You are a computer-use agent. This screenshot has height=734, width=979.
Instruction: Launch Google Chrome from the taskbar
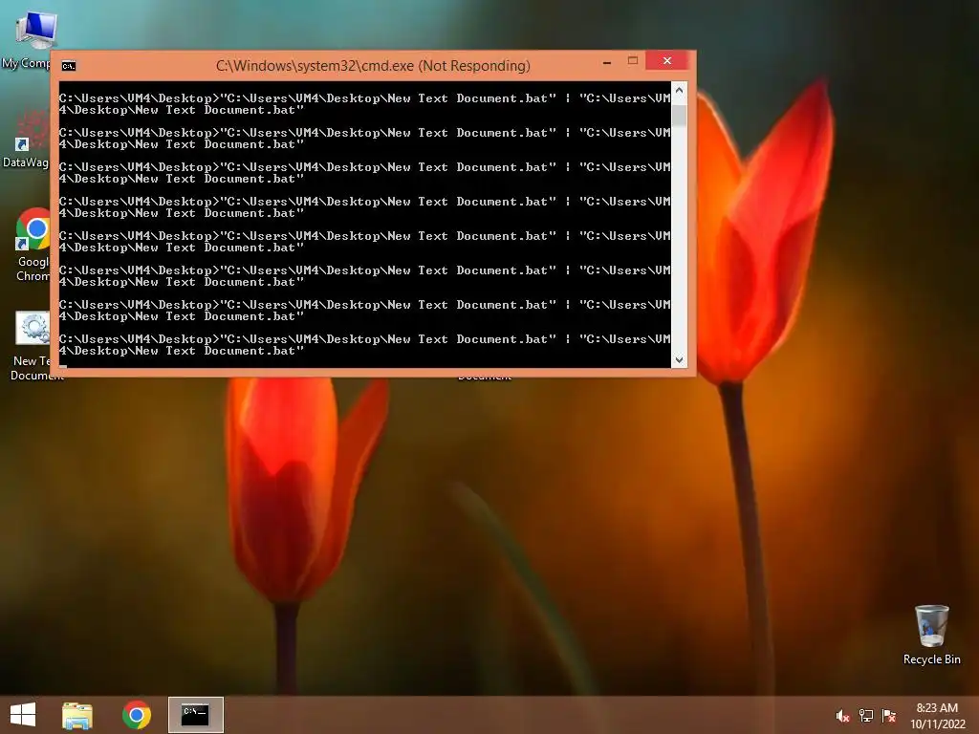tap(136, 715)
